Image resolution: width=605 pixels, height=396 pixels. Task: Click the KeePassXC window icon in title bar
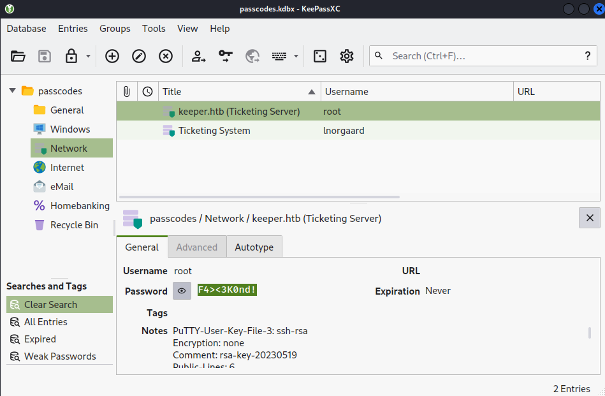click(10, 9)
